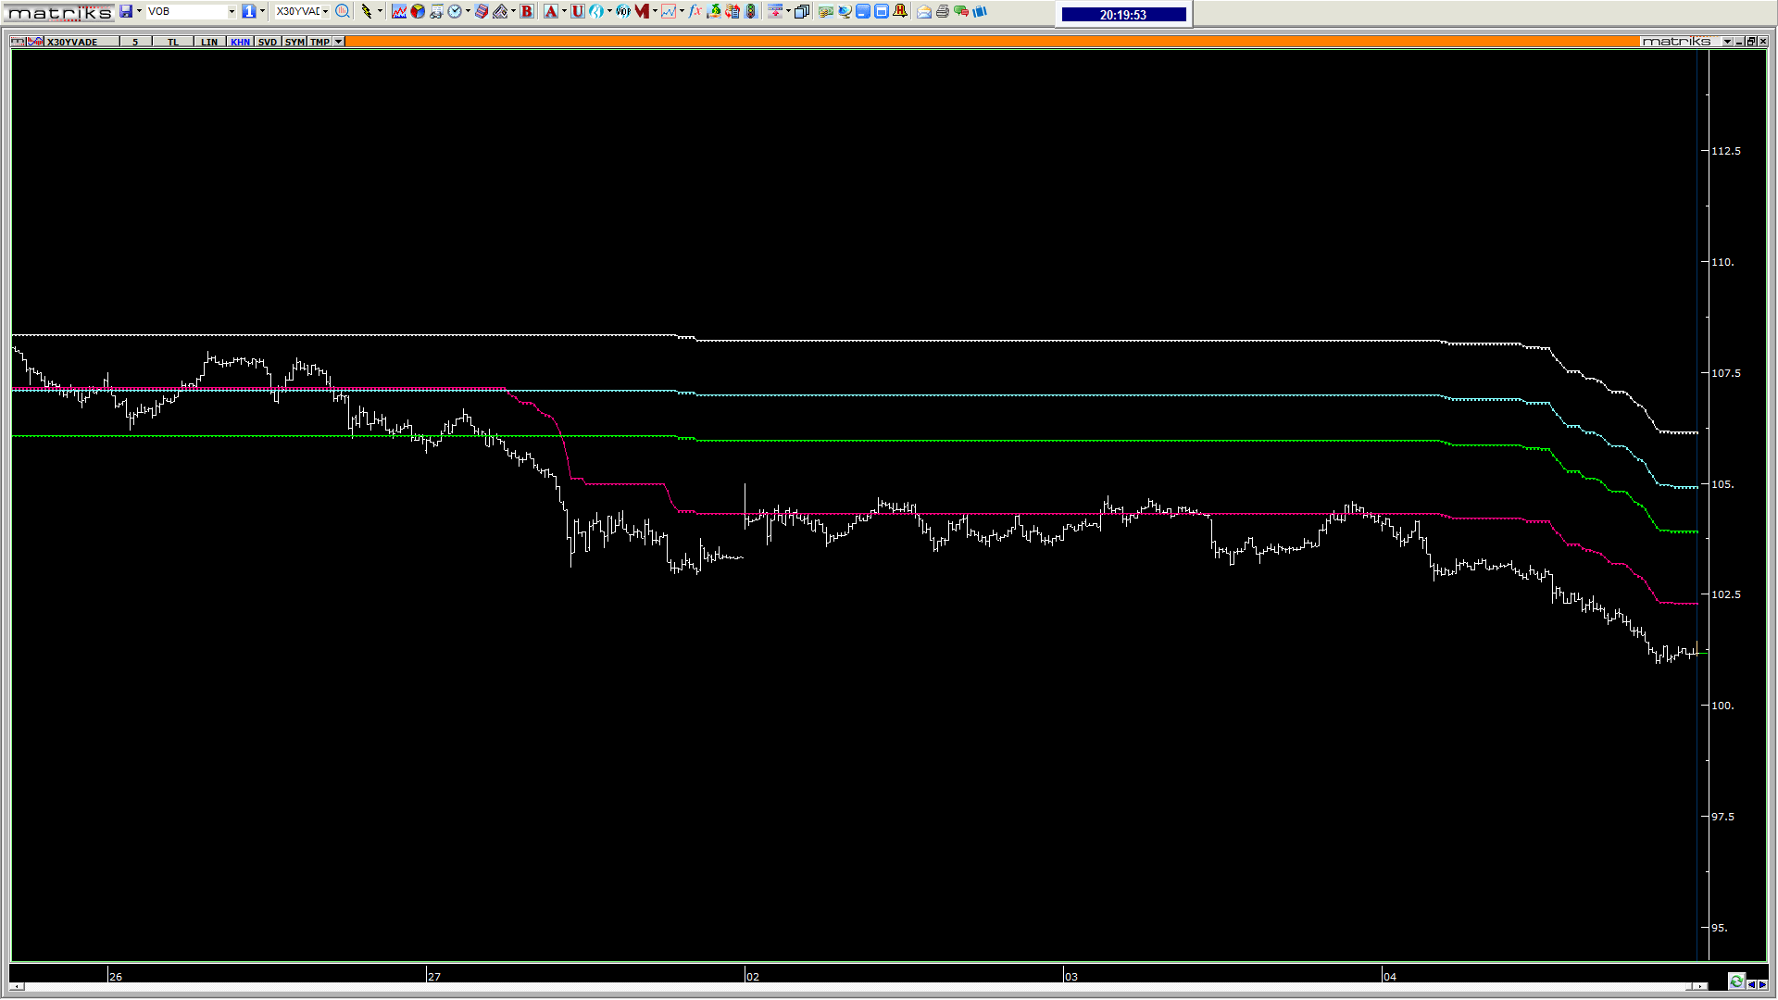Viewport: 1778px width, 1000px height.
Task: Click the printer icon
Action: (942, 11)
